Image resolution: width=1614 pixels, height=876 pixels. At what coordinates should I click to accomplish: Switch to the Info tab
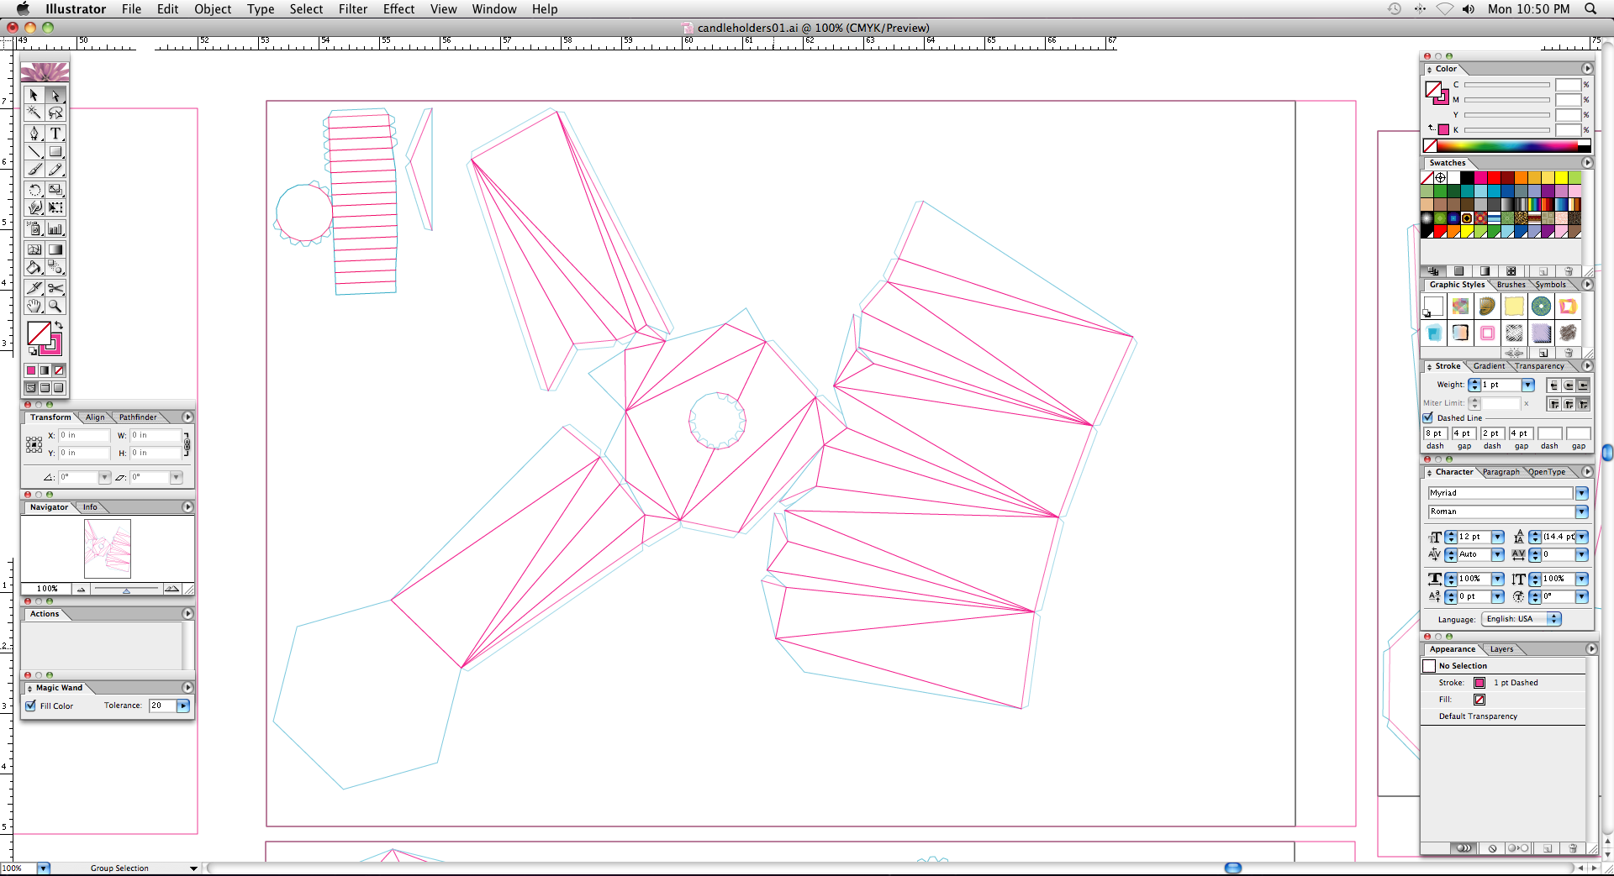tap(90, 507)
